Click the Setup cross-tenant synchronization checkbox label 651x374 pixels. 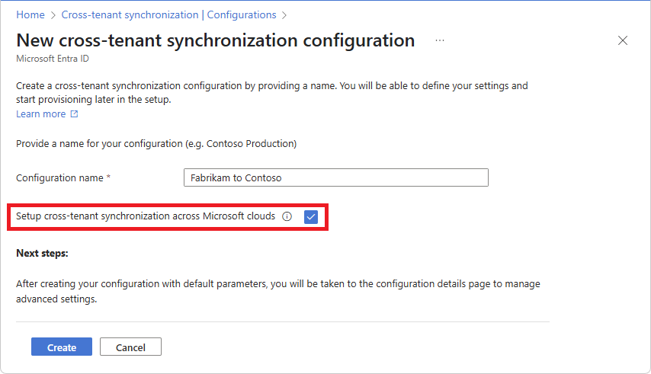coord(146,216)
